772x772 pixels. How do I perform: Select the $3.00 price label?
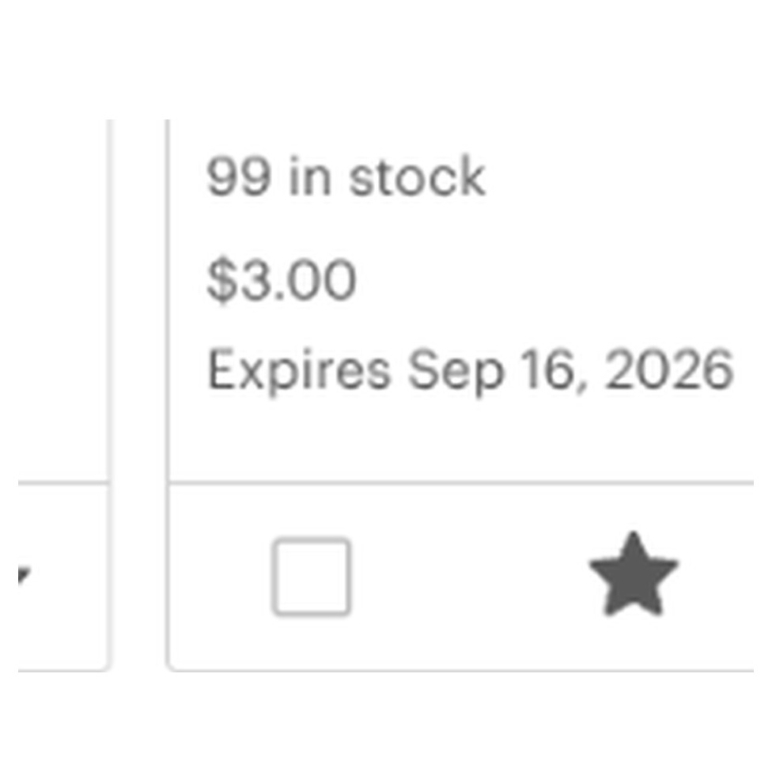point(281,279)
